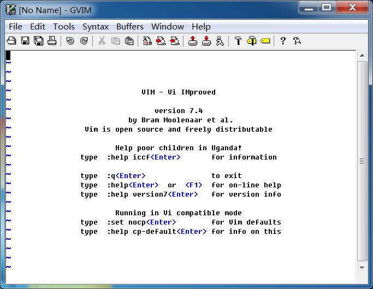Image resolution: width=373 pixels, height=289 pixels.
Task: Open Find and Replace from the toolbar
Action: point(147,41)
